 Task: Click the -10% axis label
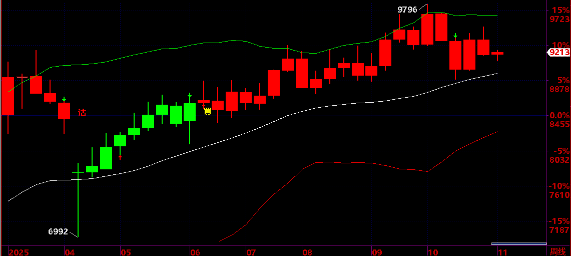click(x=559, y=186)
